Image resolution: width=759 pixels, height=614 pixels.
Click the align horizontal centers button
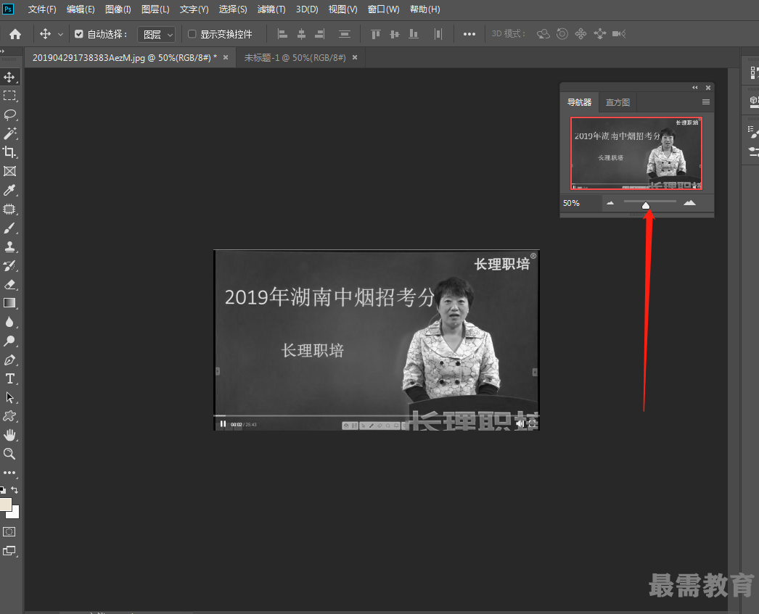301,34
